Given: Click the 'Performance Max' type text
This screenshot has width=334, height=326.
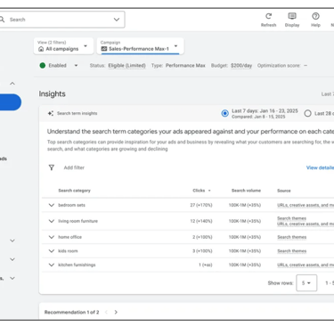Looking at the screenshot, I should click(185, 66).
